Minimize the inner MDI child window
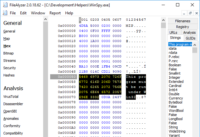 pyautogui.click(x=184, y=13)
